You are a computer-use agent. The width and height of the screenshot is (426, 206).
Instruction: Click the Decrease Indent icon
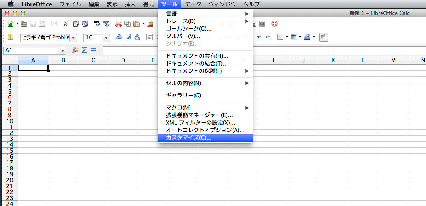[259, 37]
